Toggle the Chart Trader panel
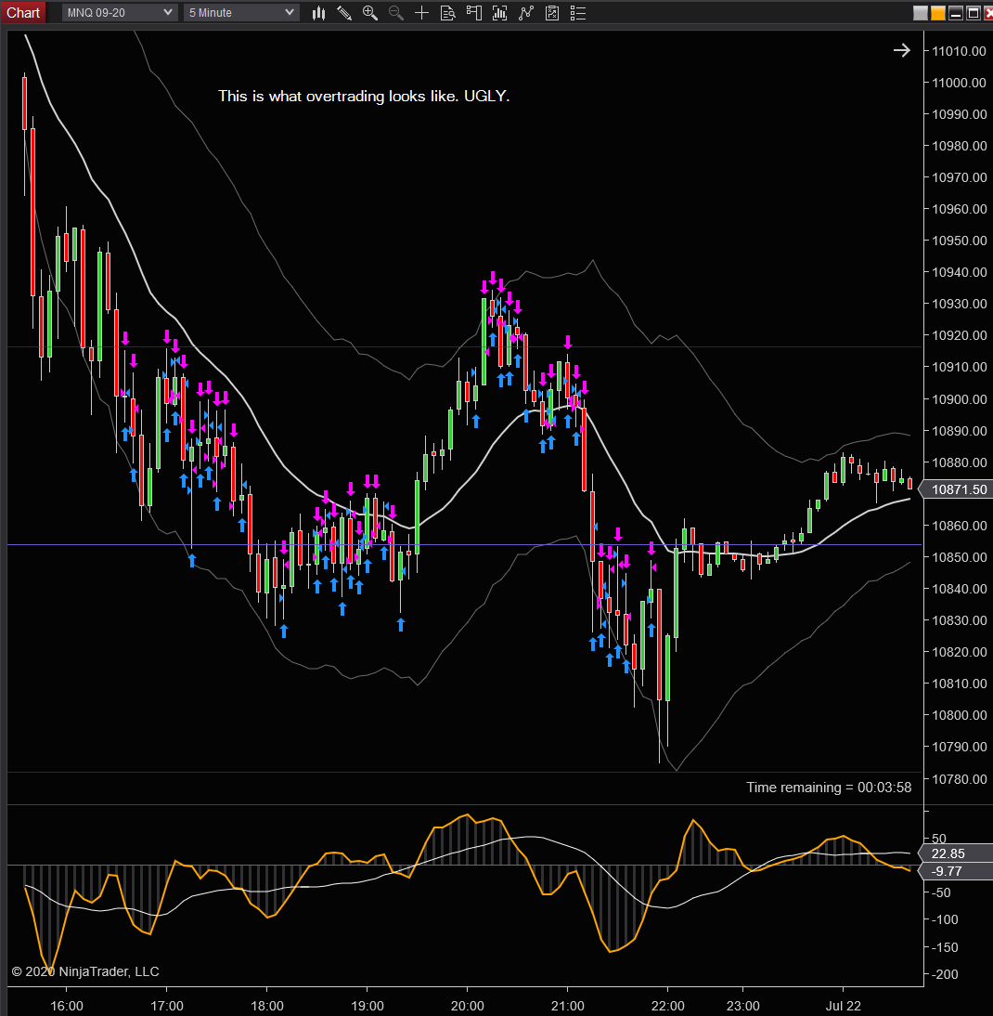This screenshot has width=993, height=1016. pyautogui.click(x=474, y=13)
